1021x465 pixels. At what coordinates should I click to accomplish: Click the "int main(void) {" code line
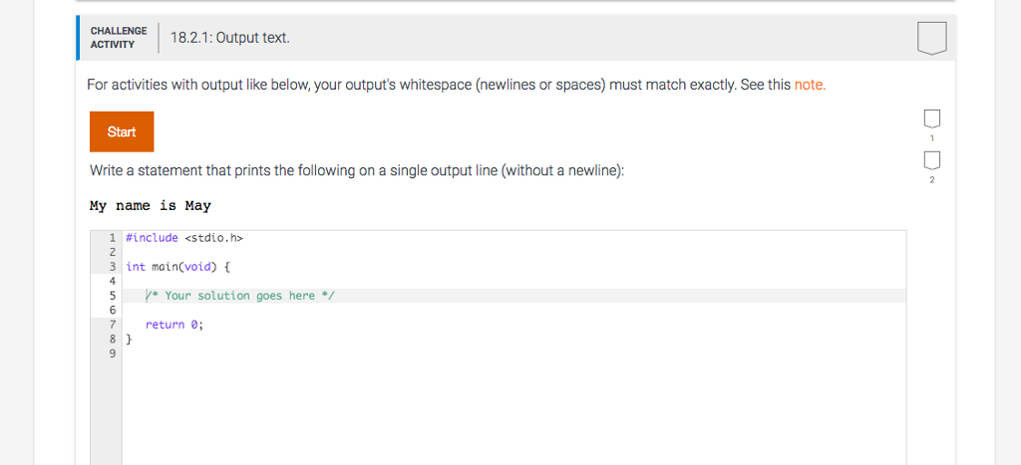coord(178,267)
